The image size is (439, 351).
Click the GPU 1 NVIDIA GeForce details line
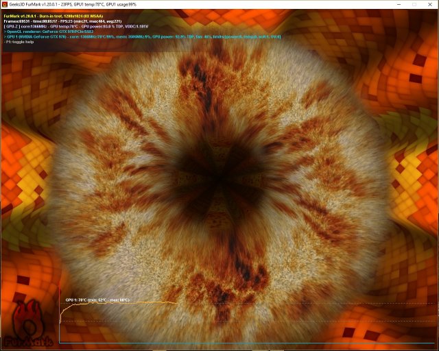(137, 36)
